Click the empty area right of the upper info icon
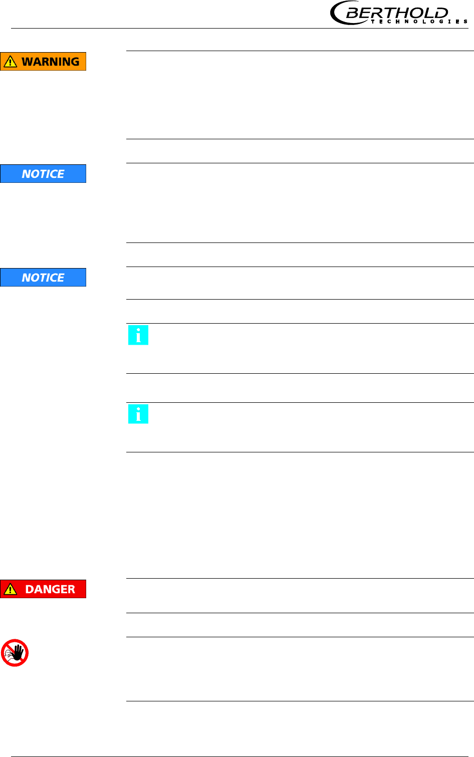474x757 pixels. pyautogui.click(x=311, y=348)
